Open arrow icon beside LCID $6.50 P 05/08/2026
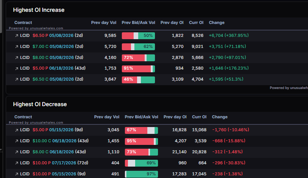The width and height of the screenshot is (308, 178). coord(17,36)
